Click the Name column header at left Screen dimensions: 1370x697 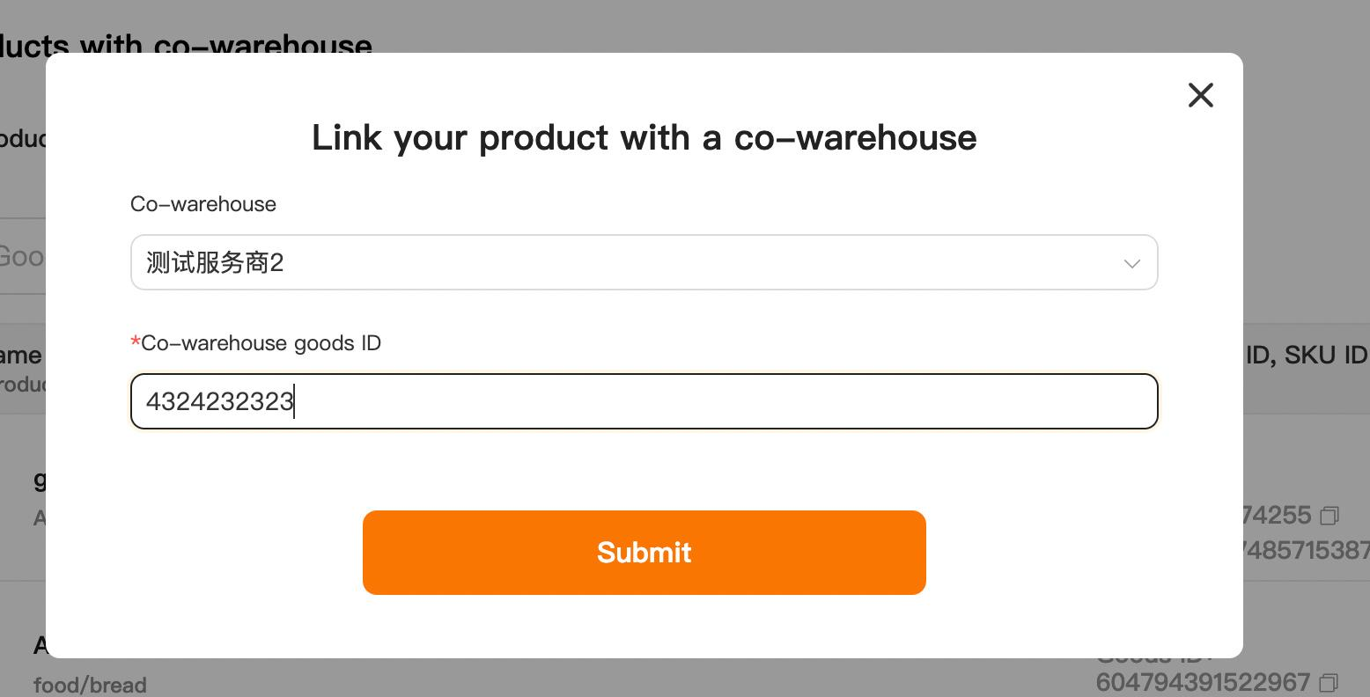click(20, 355)
